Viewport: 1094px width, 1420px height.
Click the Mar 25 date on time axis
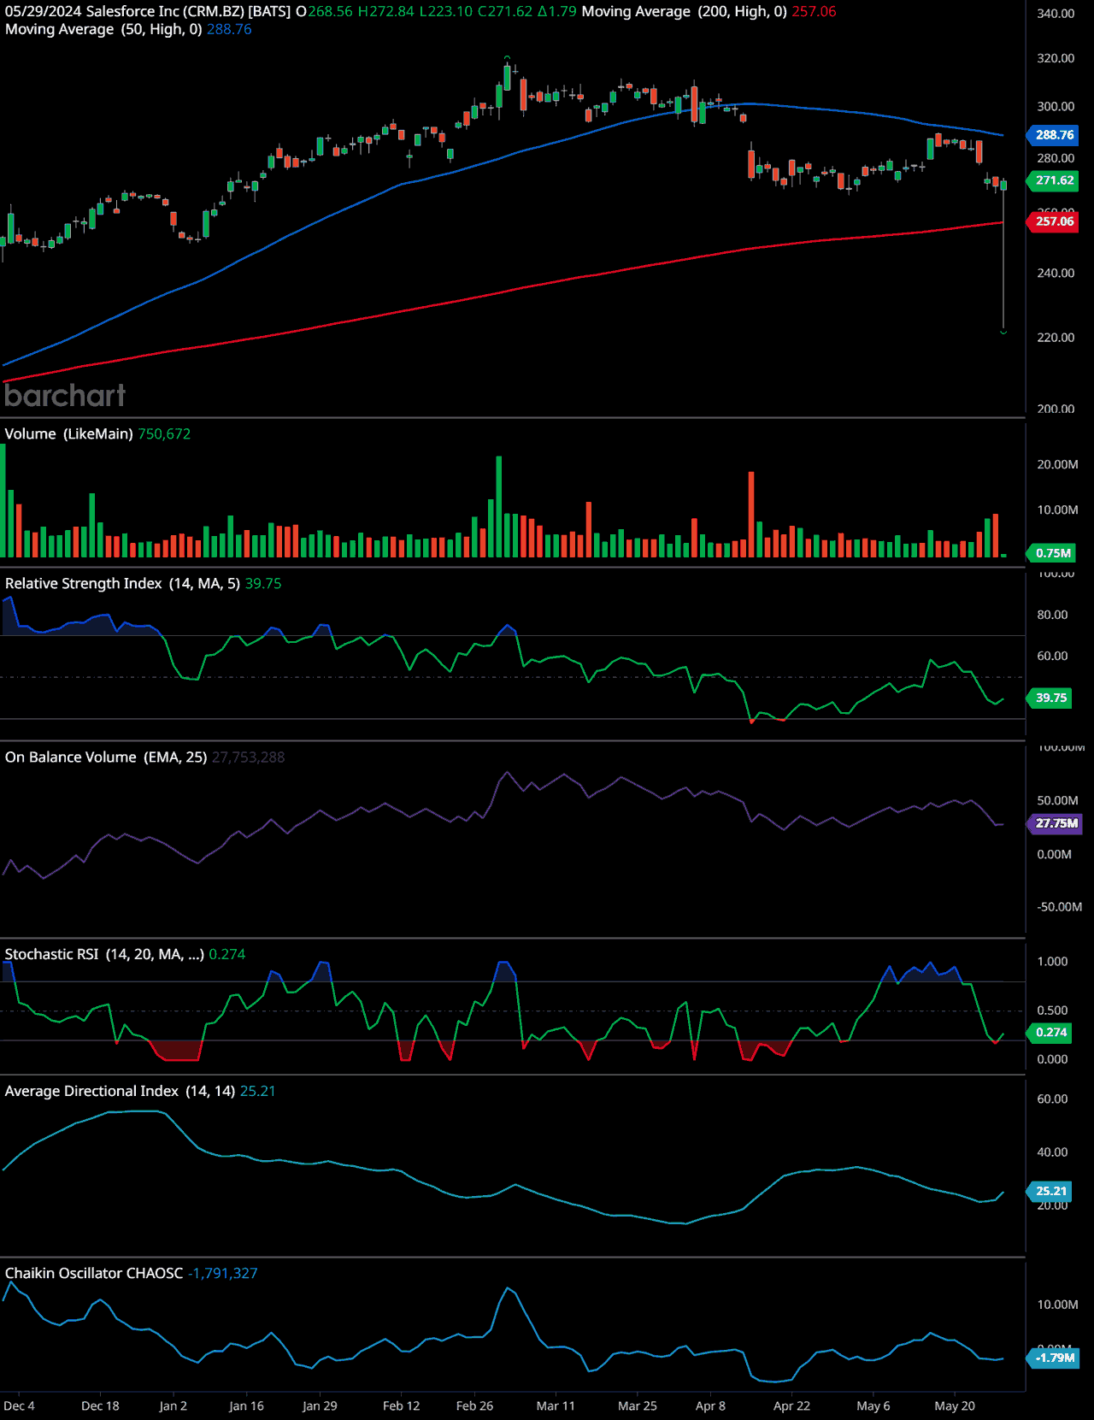(638, 1405)
